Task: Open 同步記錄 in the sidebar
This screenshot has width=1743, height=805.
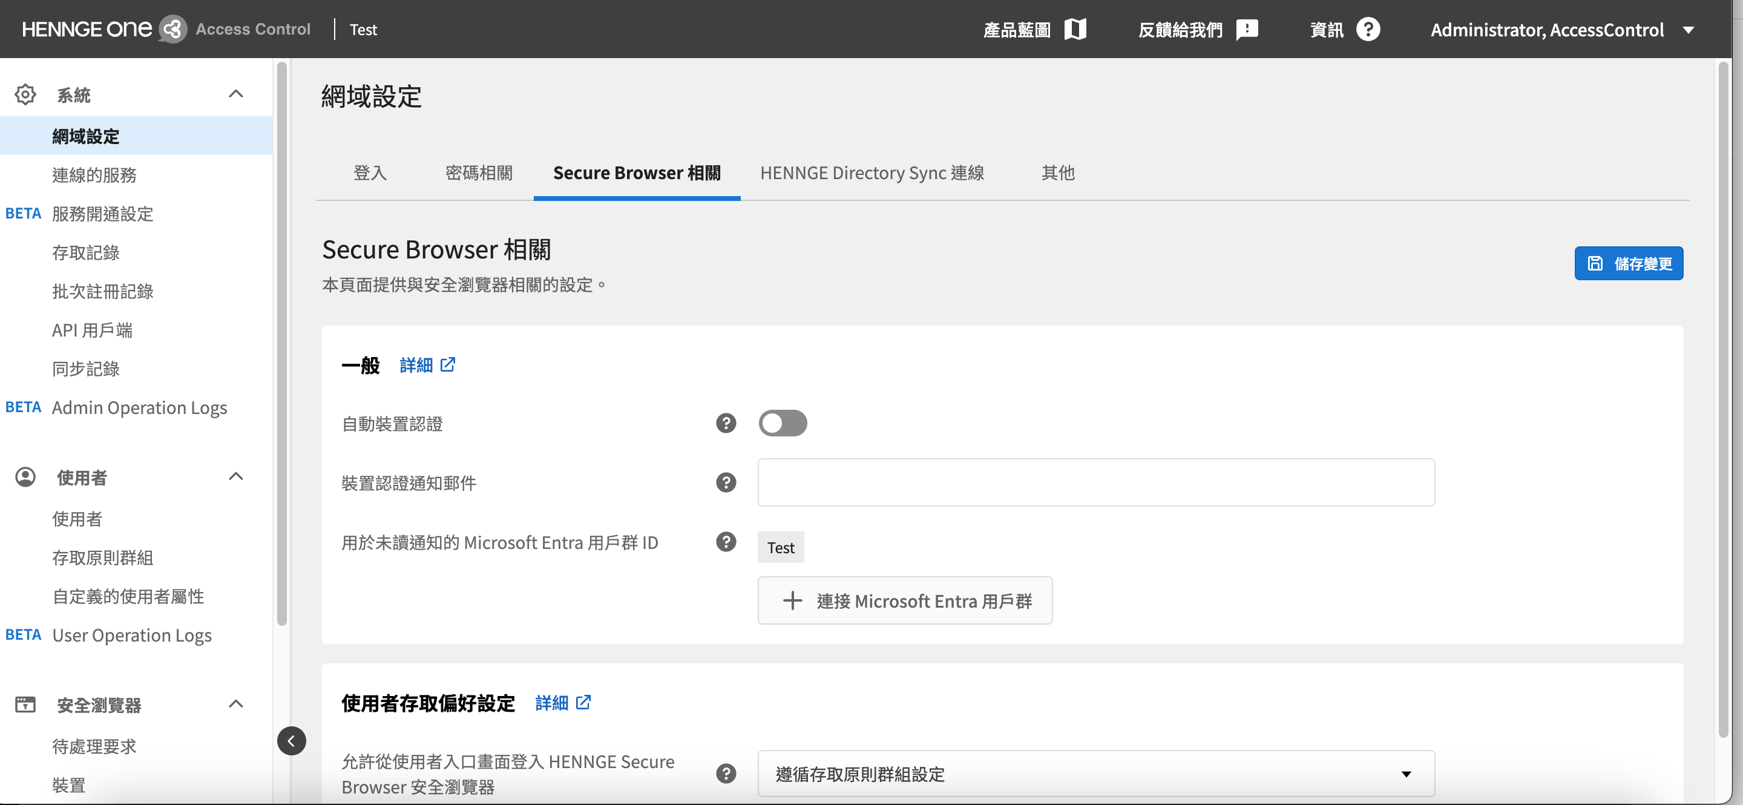Action: click(x=85, y=369)
